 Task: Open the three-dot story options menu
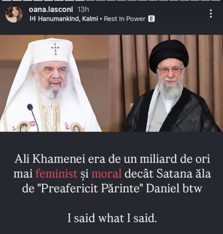[211, 14]
